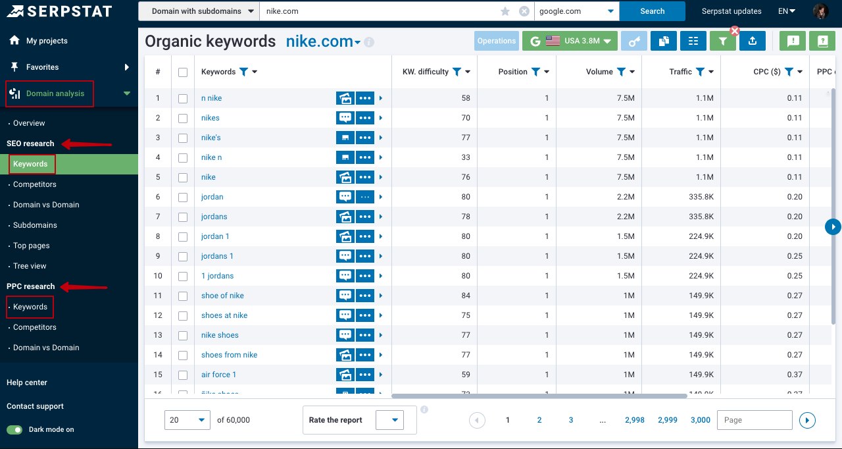The image size is (842, 449).
Task: Remove filters with the red X badge
Action: [735, 30]
